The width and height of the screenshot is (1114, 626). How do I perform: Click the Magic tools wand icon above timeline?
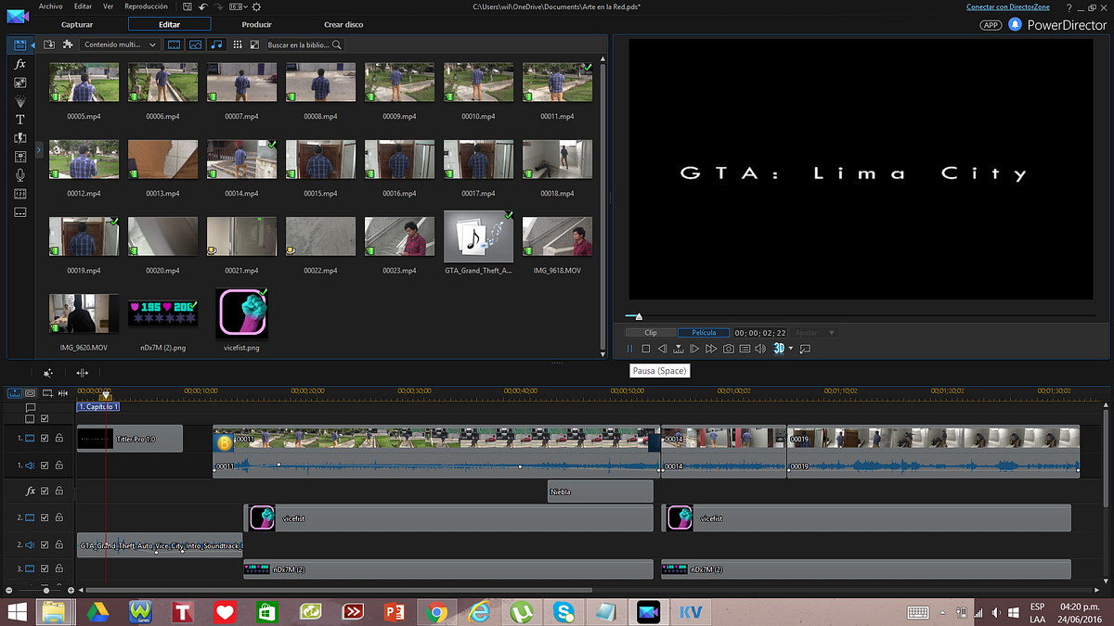pos(47,373)
